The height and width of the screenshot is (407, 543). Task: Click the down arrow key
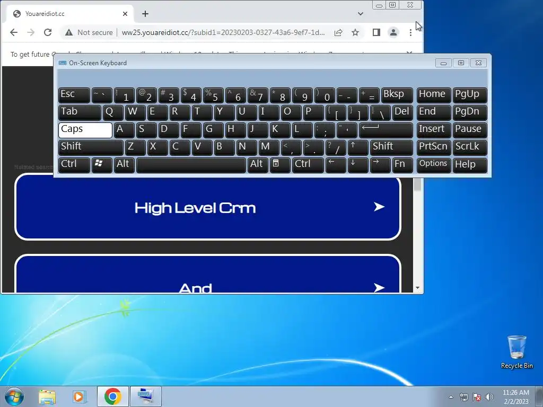point(358,165)
